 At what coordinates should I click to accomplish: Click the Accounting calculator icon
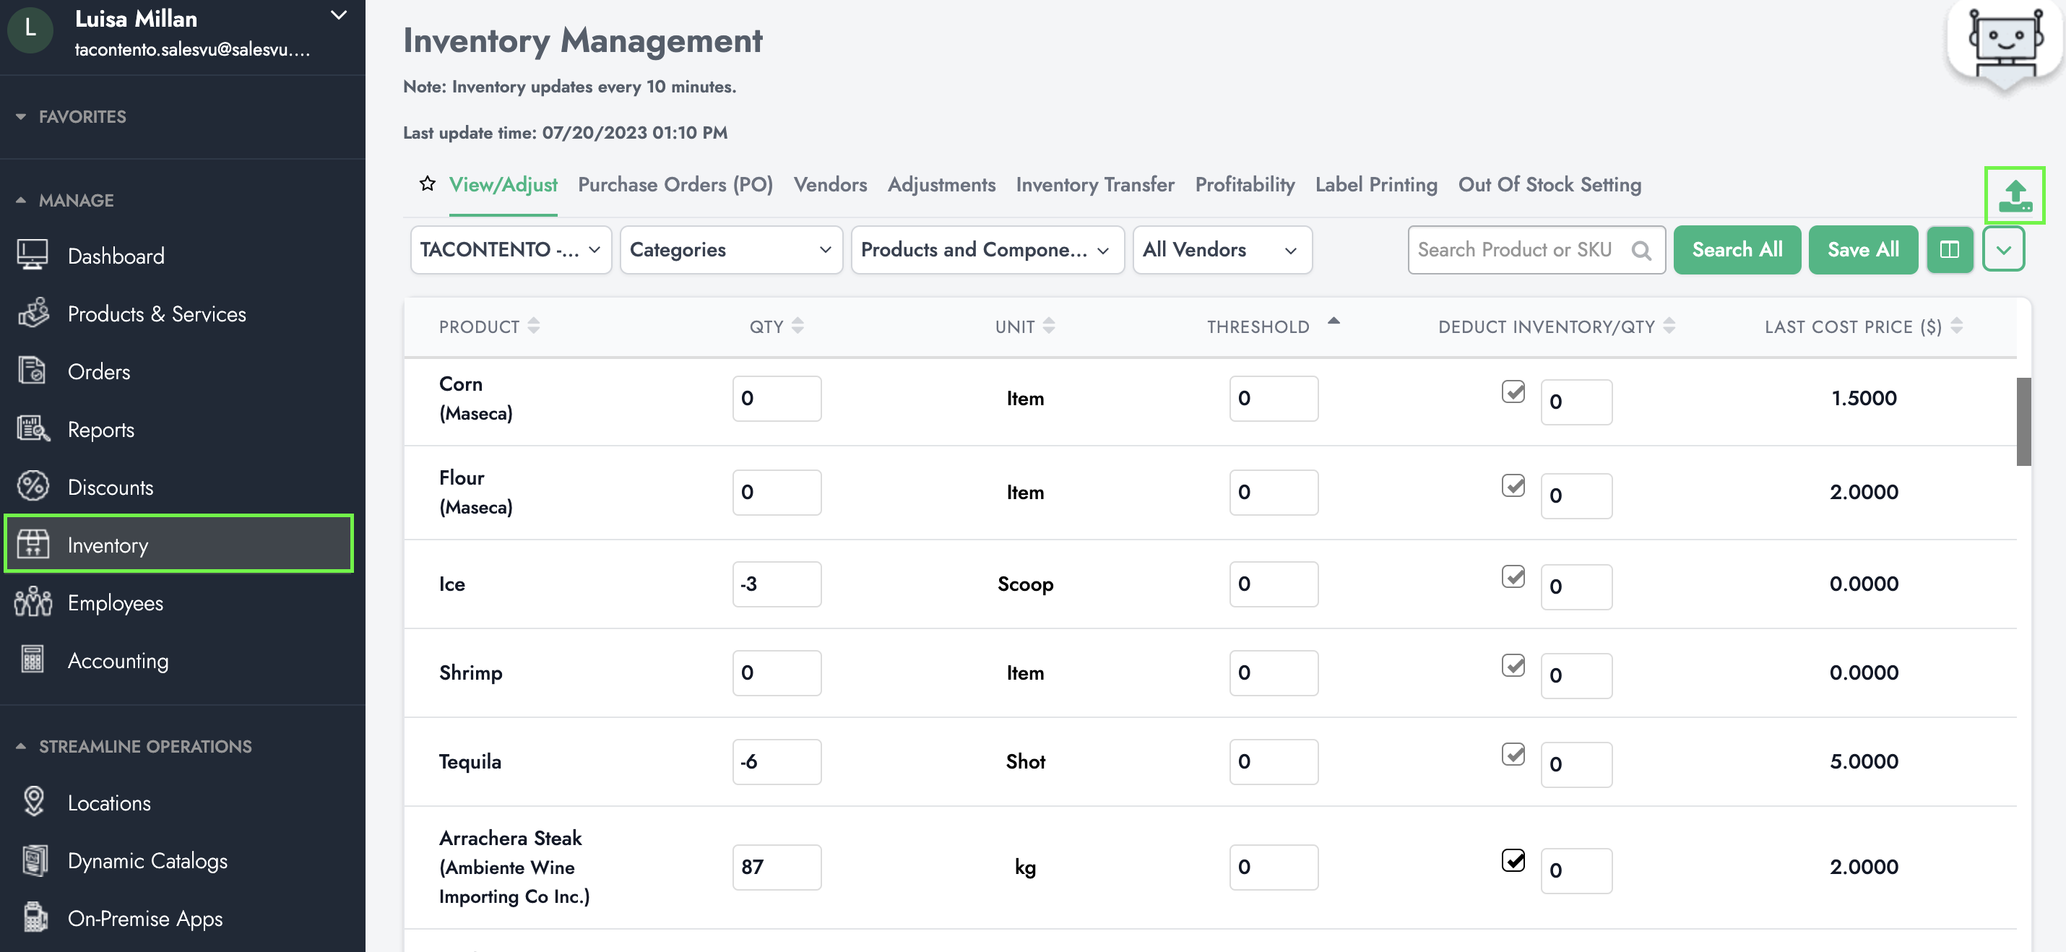pyautogui.click(x=32, y=660)
